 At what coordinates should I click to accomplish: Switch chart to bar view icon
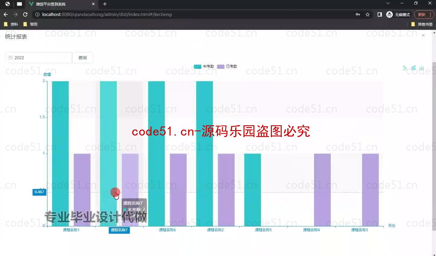(413, 68)
